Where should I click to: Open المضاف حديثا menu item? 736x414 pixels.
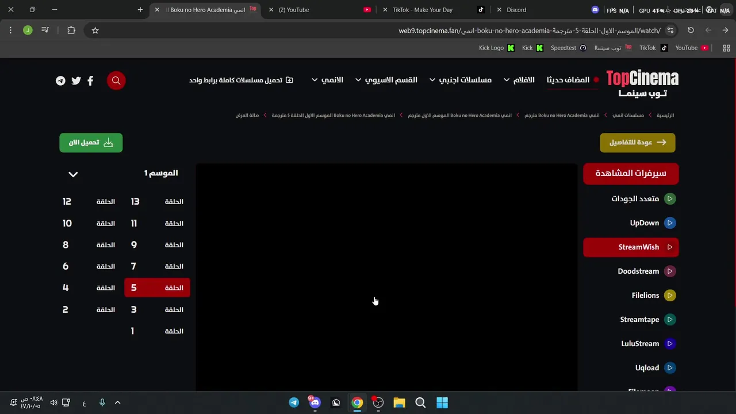[568, 80]
